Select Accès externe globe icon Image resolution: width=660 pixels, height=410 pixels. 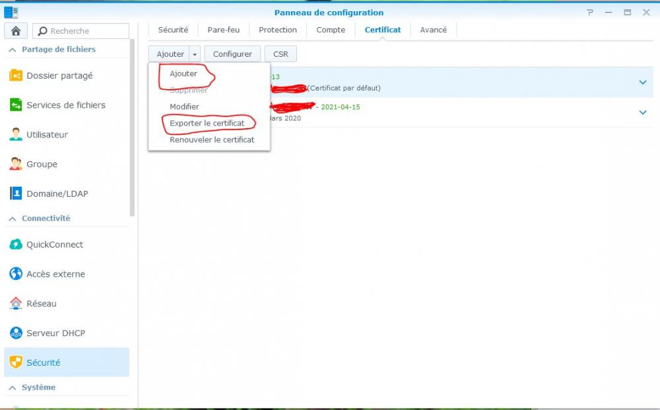click(x=16, y=273)
